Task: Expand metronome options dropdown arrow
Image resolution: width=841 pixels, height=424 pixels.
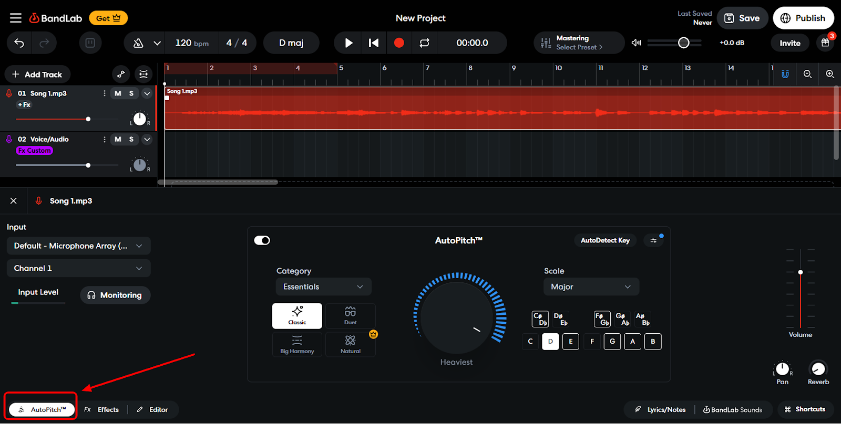Action: coord(157,43)
